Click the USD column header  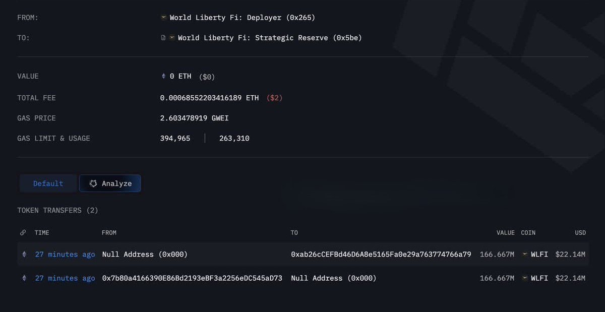click(x=580, y=233)
